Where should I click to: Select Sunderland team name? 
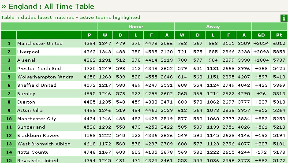pos(31,127)
